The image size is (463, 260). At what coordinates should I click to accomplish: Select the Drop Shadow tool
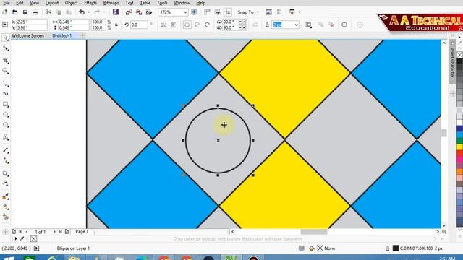tap(6, 173)
